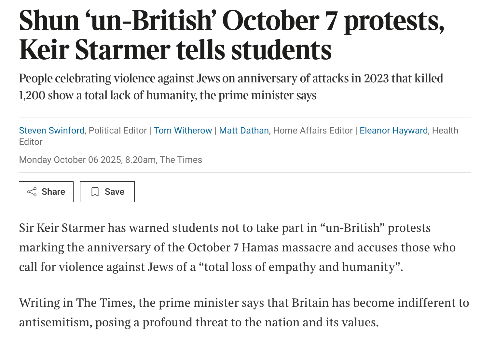Click the 'Home Affairs Editor' title text

click(x=313, y=131)
